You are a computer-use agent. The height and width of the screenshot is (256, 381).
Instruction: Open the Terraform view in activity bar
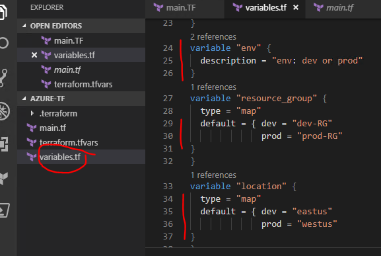4,178
